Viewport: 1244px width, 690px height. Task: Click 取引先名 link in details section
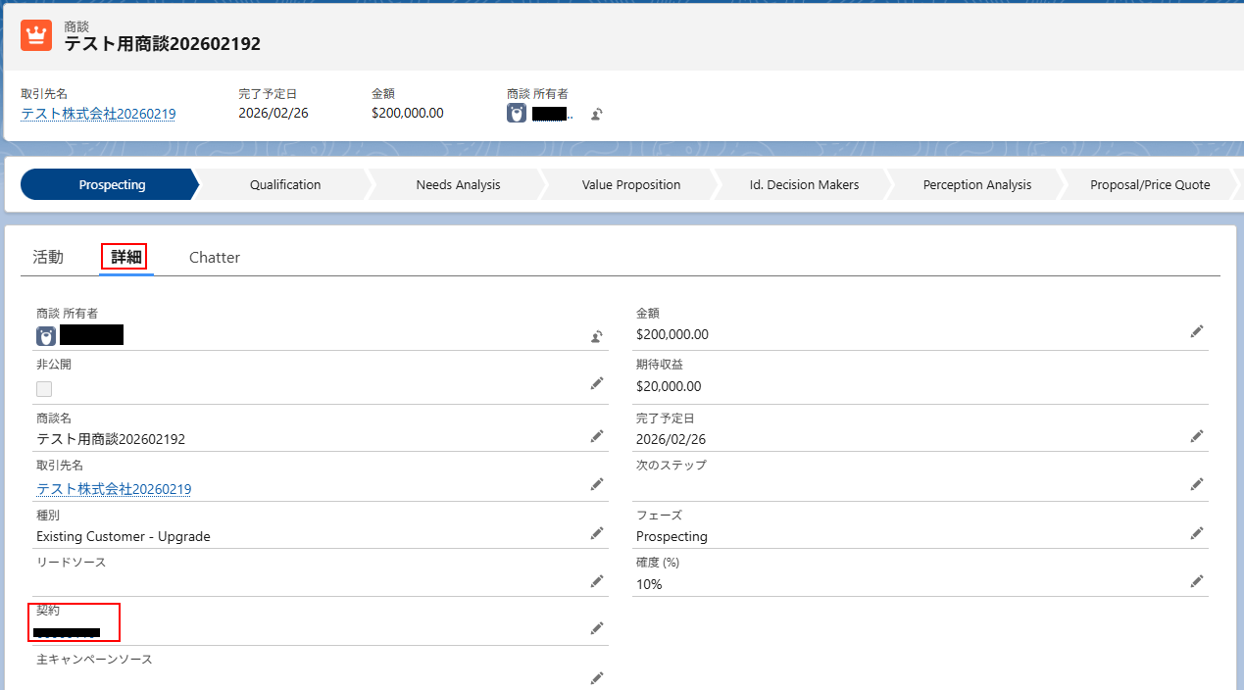pos(114,489)
